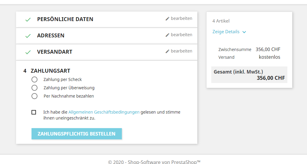Click bearbeiten text for Adressen
307x164 pixels.
click(x=182, y=35)
